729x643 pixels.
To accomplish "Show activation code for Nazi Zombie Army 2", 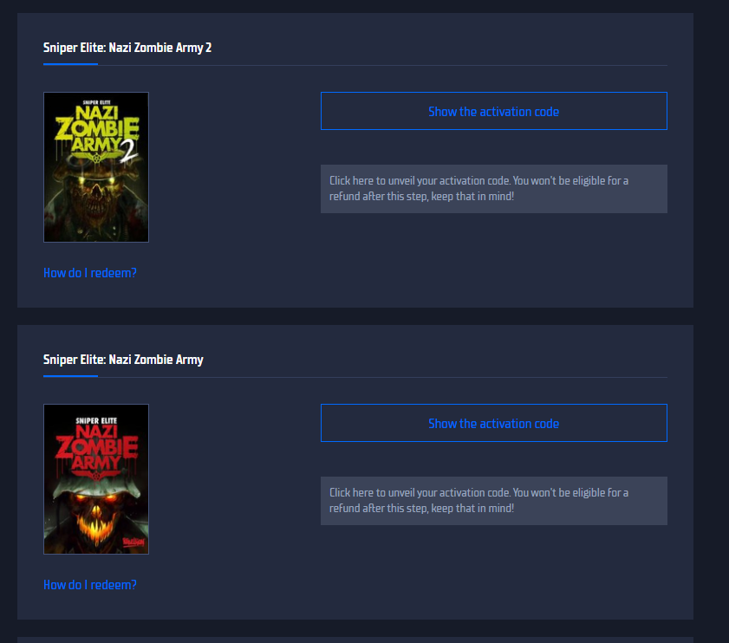I will 494,111.
